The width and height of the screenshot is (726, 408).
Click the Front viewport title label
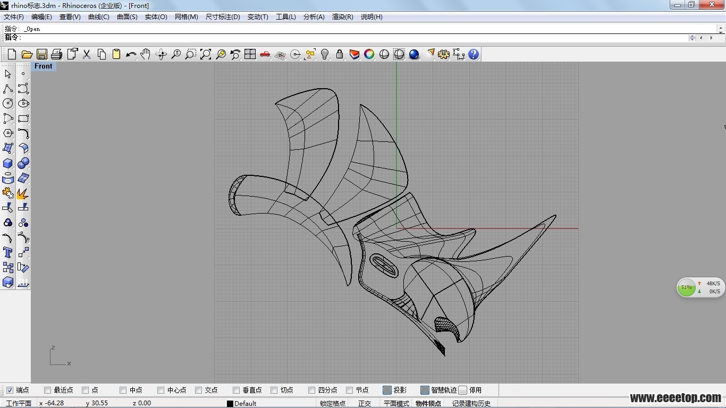click(44, 66)
